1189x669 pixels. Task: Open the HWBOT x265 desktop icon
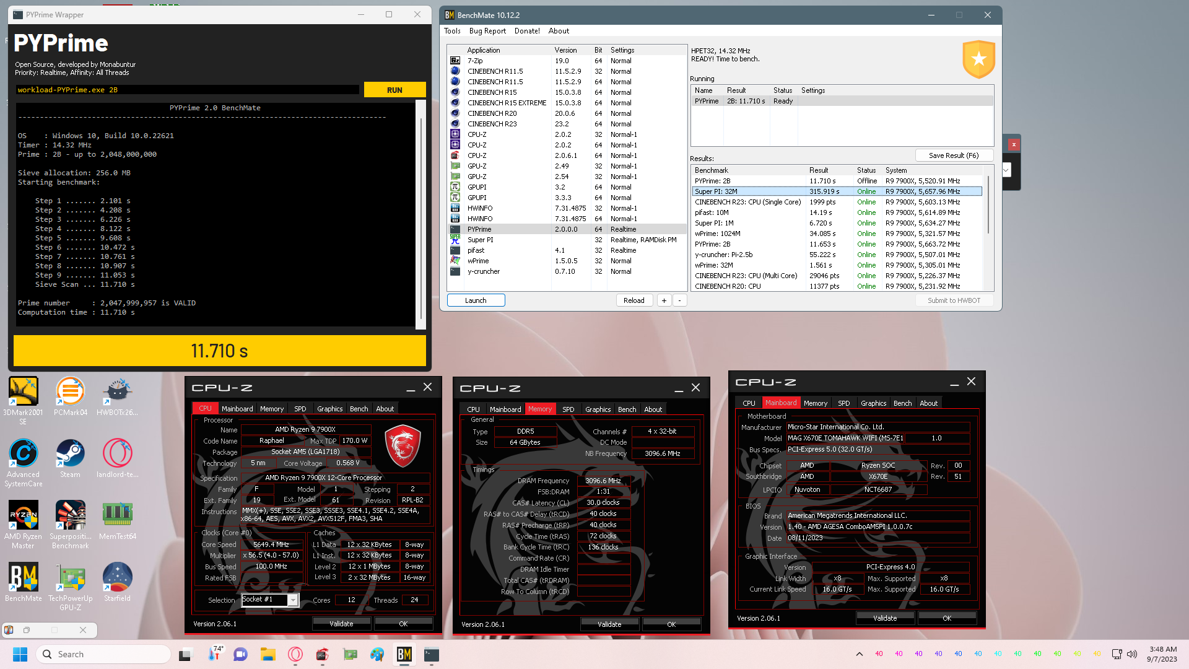[x=117, y=396]
